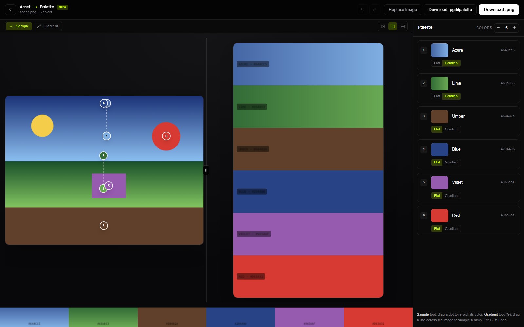This screenshot has width=524, height=327.
Task: Select sample dot 6 on red circle
Action: pyautogui.click(x=166, y=136)
